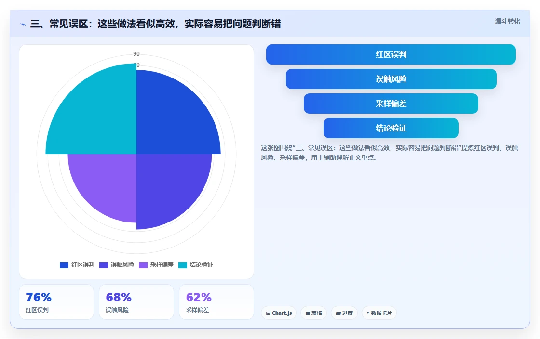
Task: Select the 进度 tag chip
Action: coord(344,313)
